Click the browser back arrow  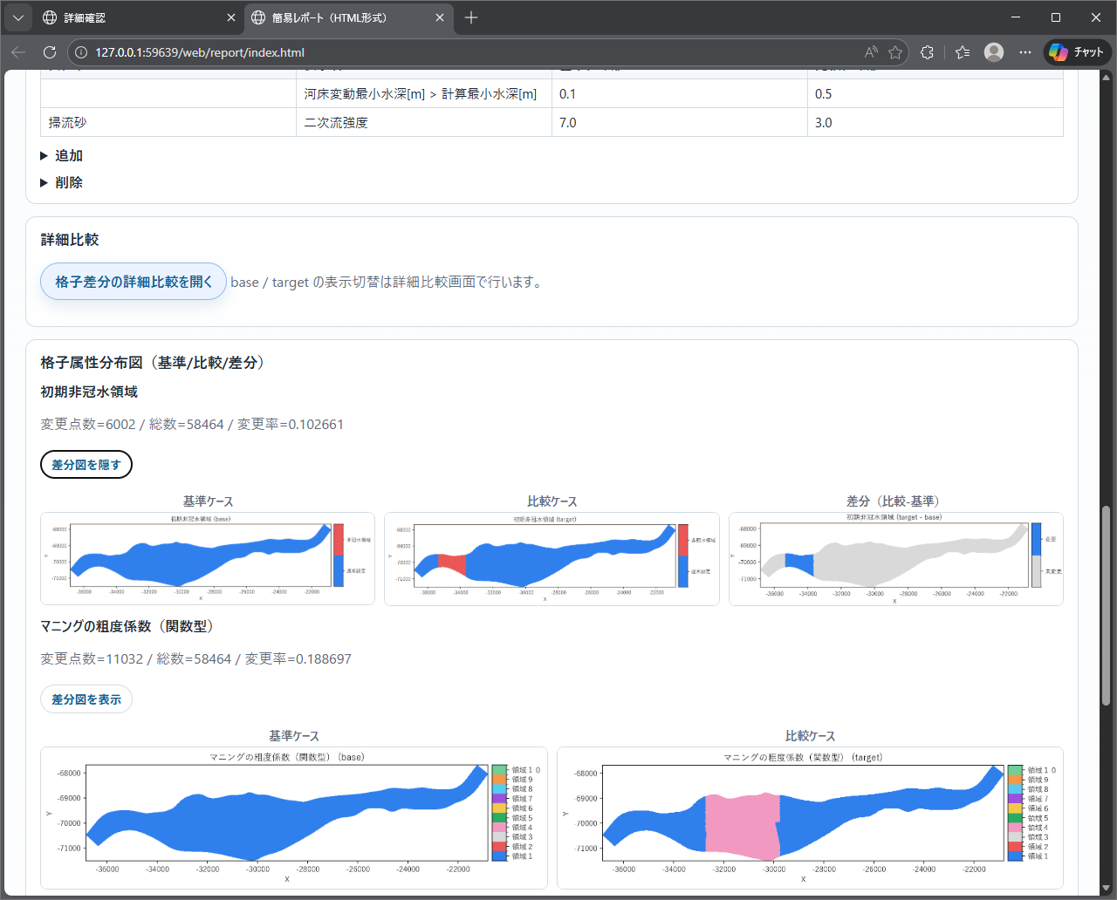tap(18, 52)
